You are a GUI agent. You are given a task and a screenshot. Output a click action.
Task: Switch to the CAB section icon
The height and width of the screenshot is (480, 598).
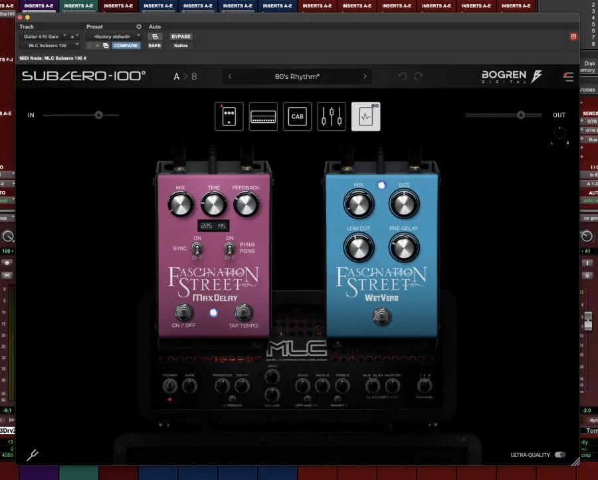tap(297, 116)
